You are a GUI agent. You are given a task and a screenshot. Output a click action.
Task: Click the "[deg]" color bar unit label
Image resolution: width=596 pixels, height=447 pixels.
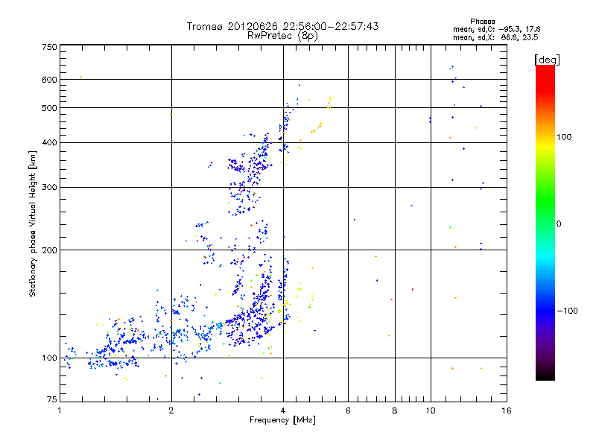pyautogui.click(x=547, y=60)
